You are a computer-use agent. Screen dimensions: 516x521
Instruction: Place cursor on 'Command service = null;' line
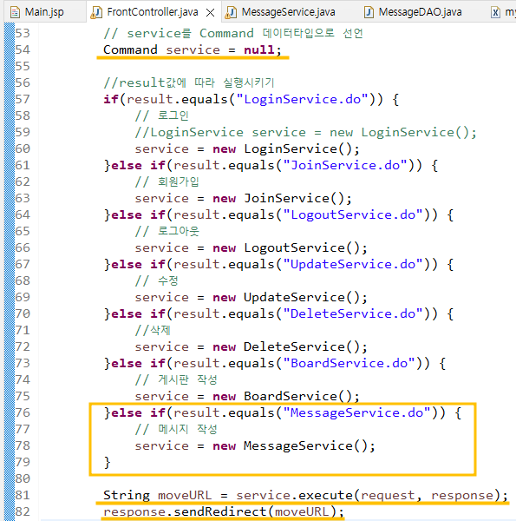[x=193, y=49]
